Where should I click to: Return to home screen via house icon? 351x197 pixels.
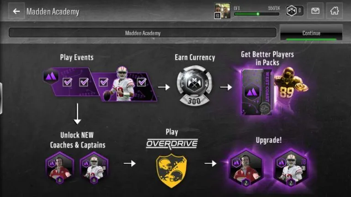tap(335, 10)
